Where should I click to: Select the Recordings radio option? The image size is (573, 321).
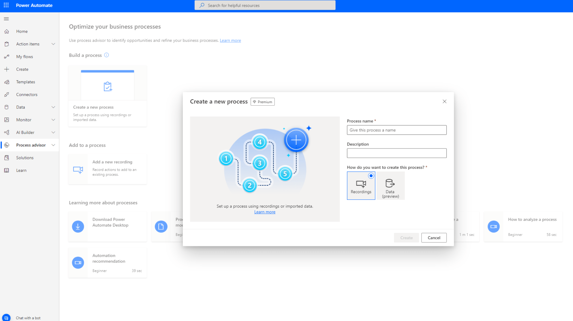coord(361,186)
